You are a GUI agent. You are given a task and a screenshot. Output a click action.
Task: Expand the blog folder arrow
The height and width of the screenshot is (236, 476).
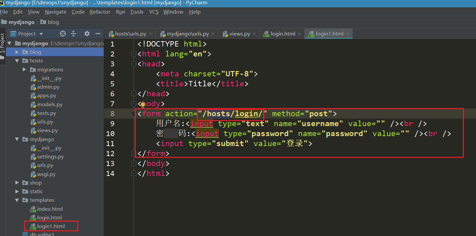[17, 52]
